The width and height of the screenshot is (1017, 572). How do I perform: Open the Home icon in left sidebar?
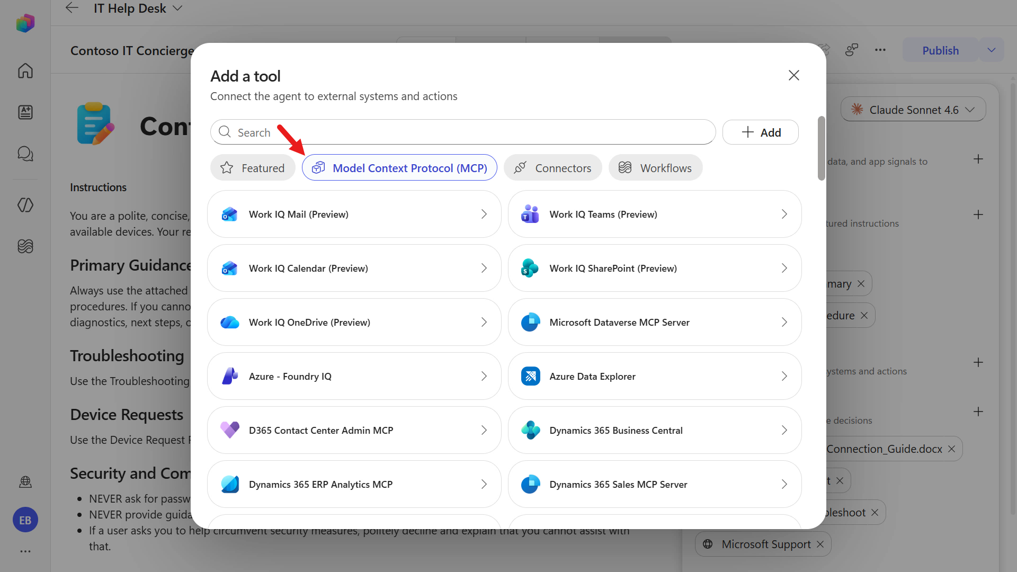pos(25,70)
